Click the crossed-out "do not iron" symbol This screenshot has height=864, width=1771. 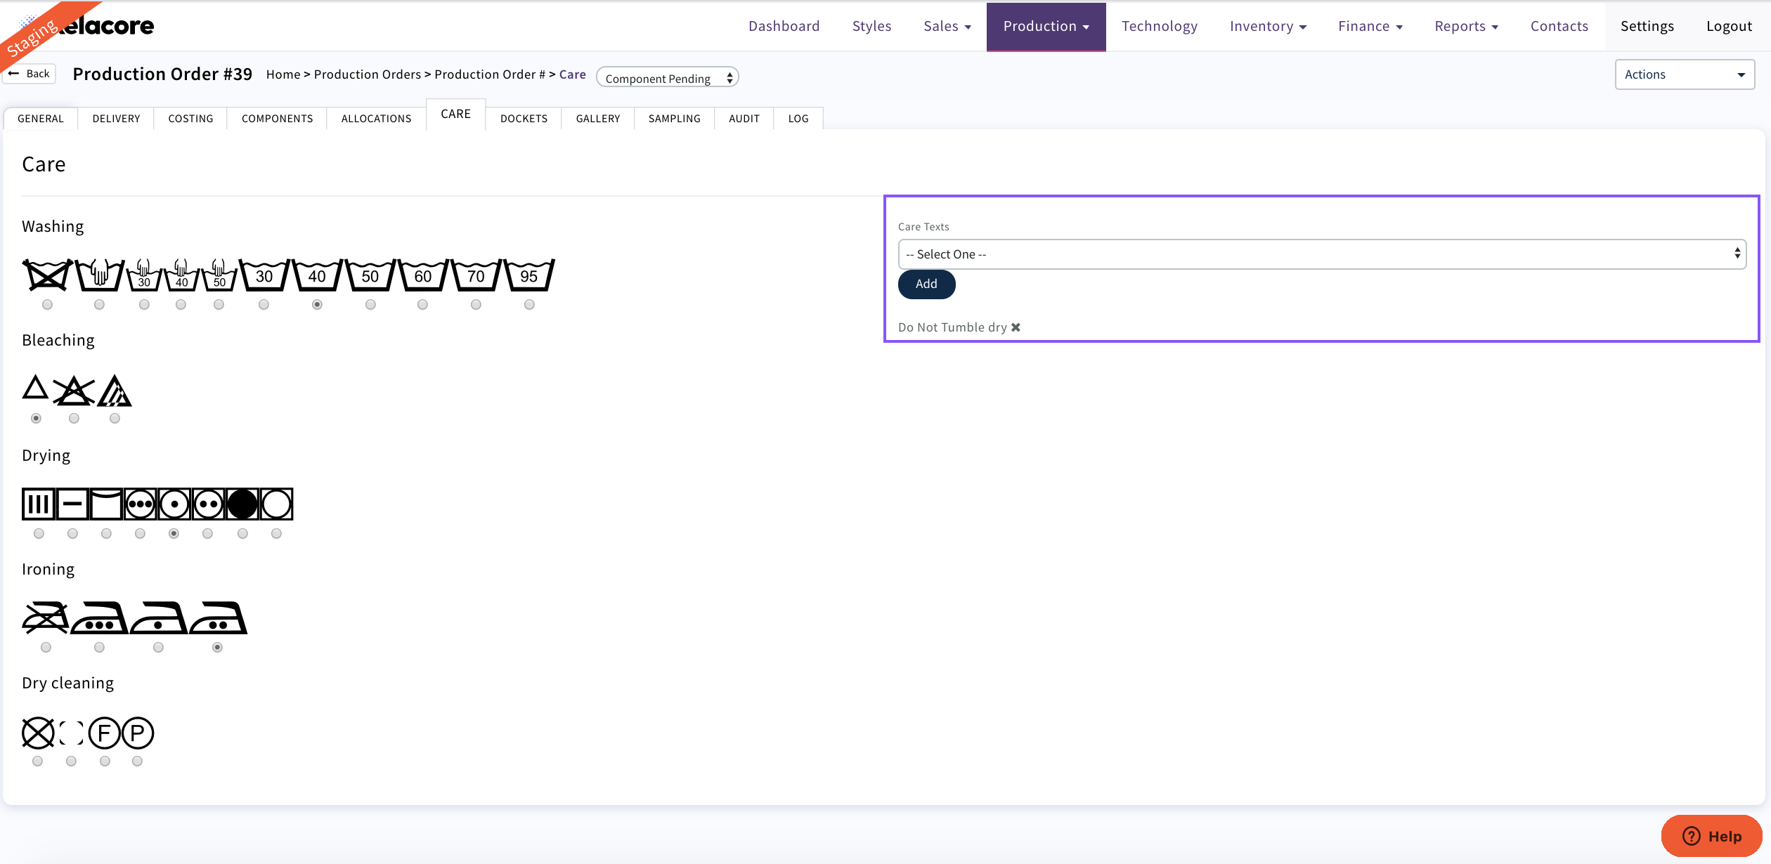click(46, 618)
